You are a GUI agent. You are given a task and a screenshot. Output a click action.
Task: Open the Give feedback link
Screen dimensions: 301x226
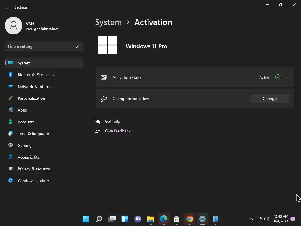point(118,131)
